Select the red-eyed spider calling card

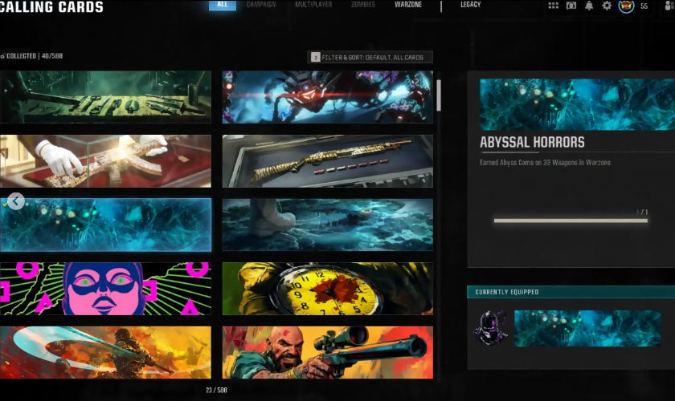327,96
